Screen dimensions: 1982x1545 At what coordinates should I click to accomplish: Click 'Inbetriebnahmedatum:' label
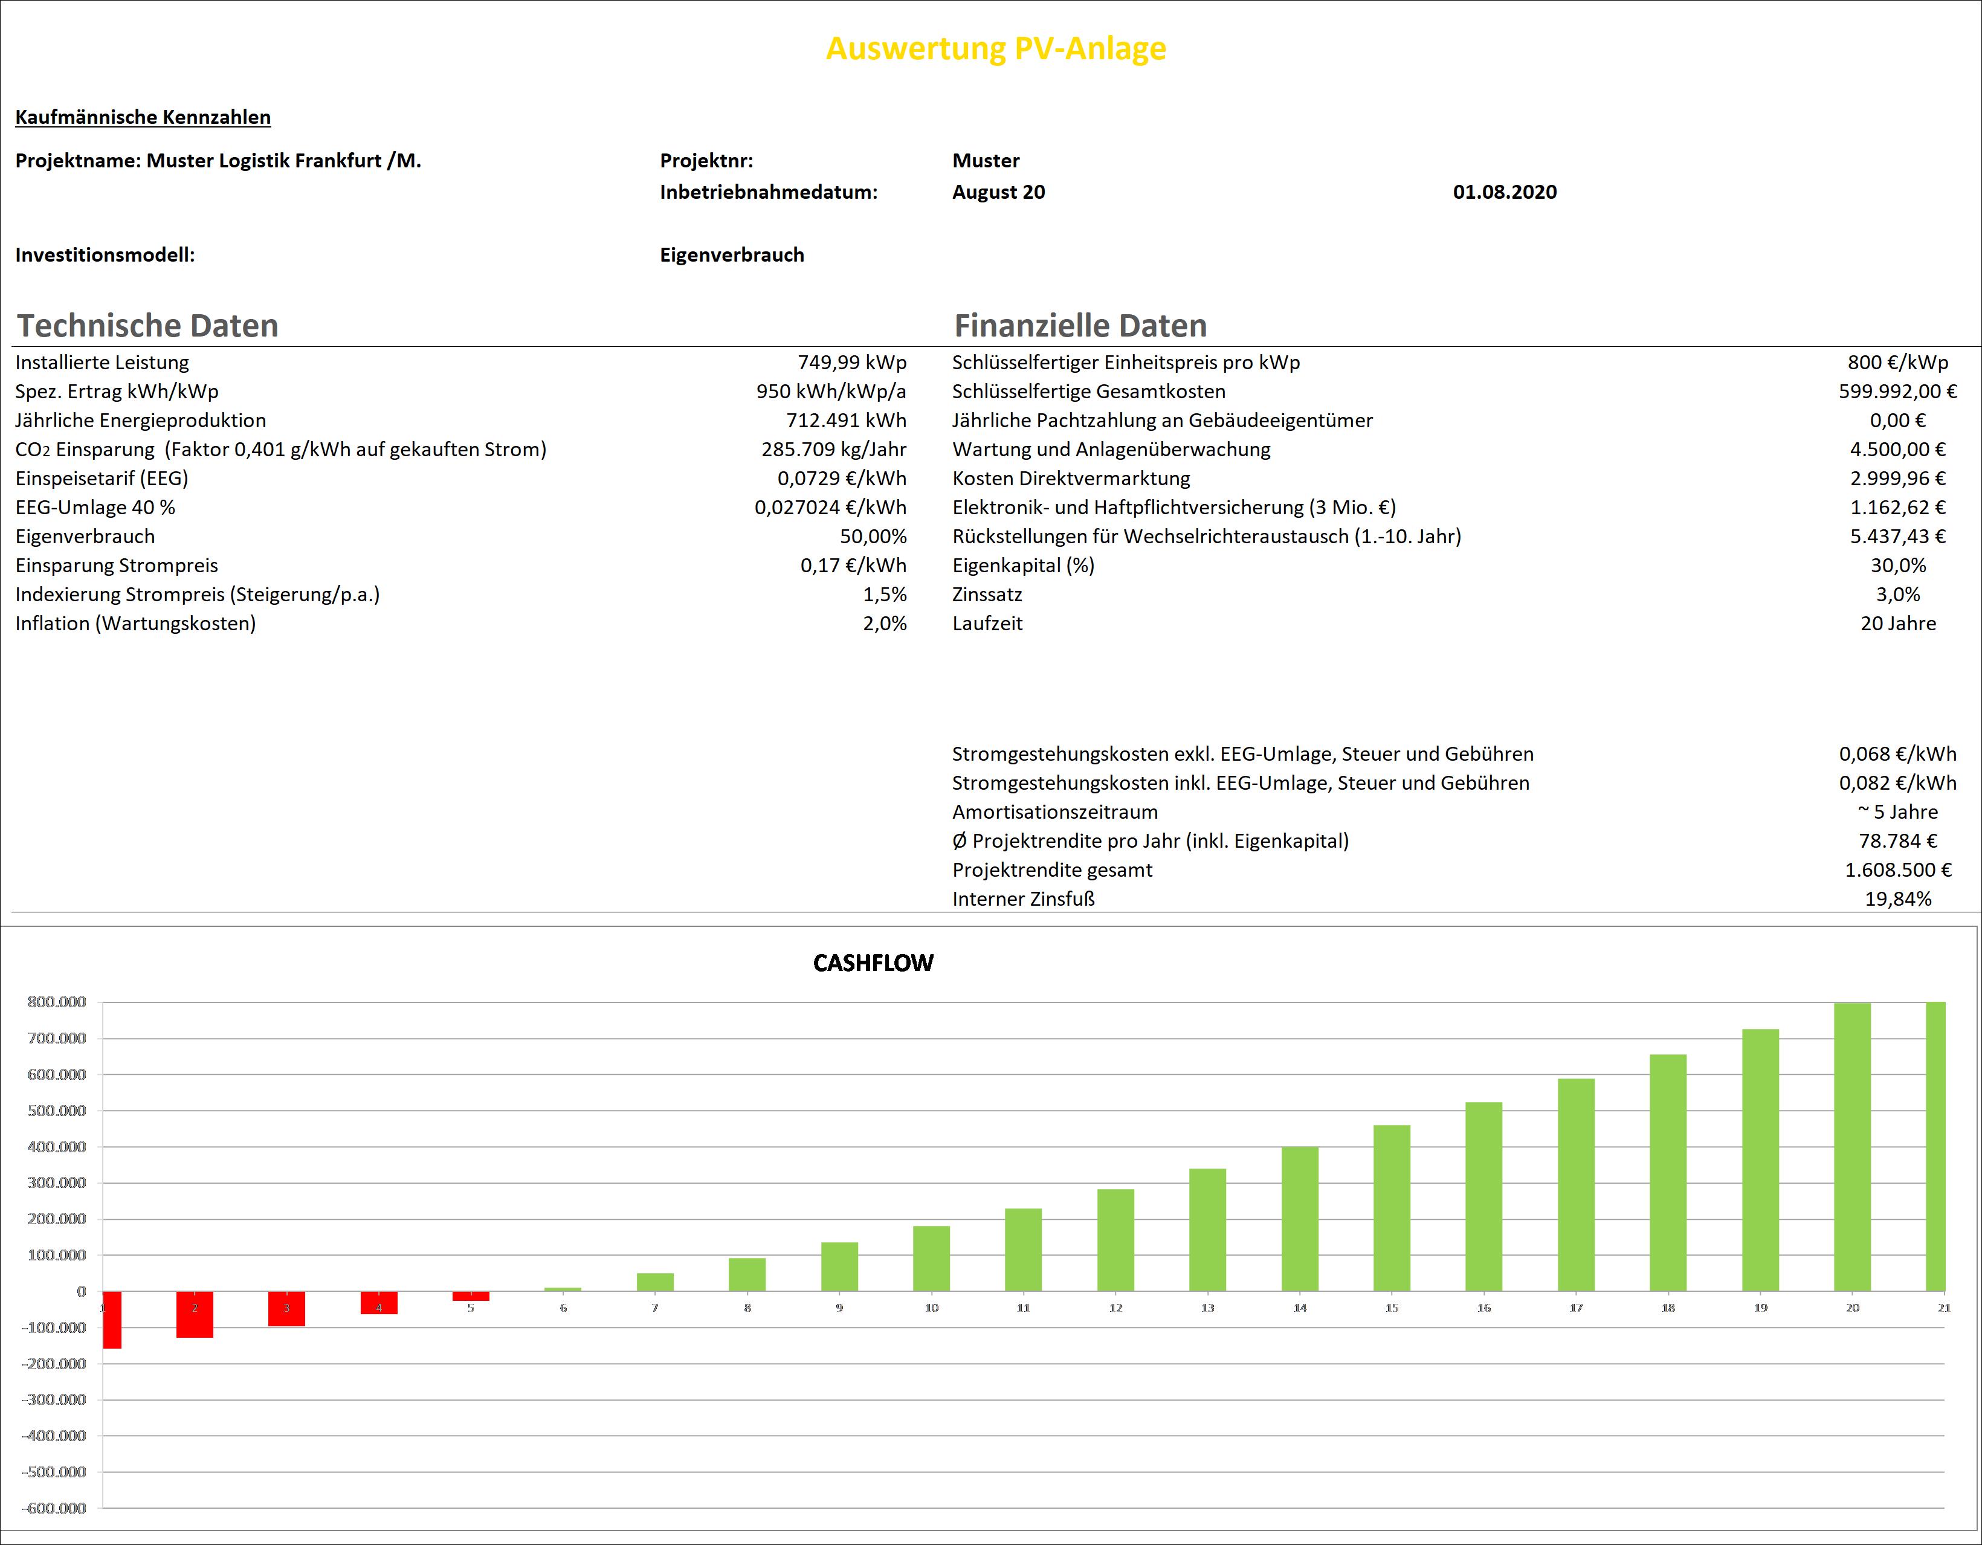768,192
